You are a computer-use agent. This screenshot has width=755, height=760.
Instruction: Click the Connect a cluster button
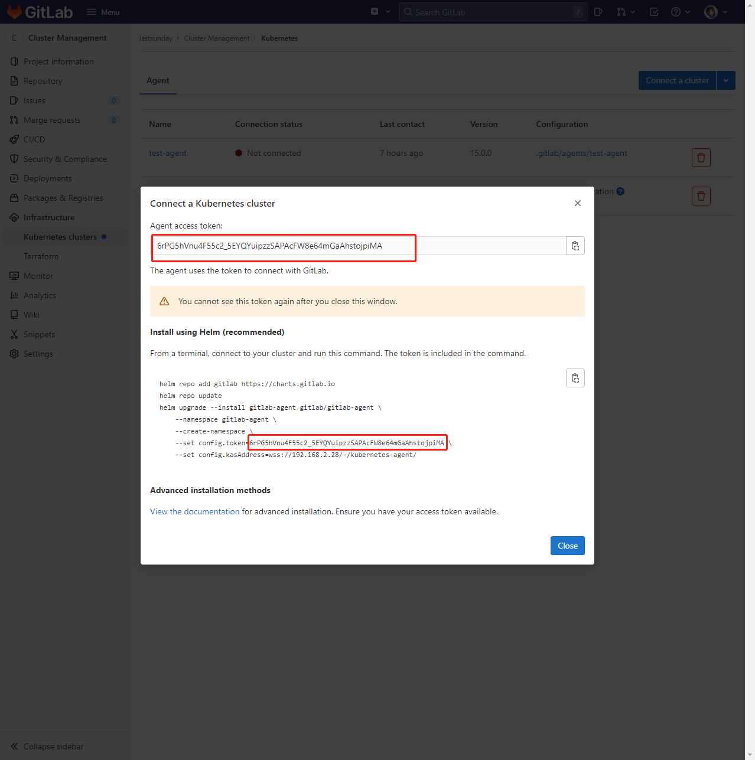pyautogui.click(x=677, y=80)
